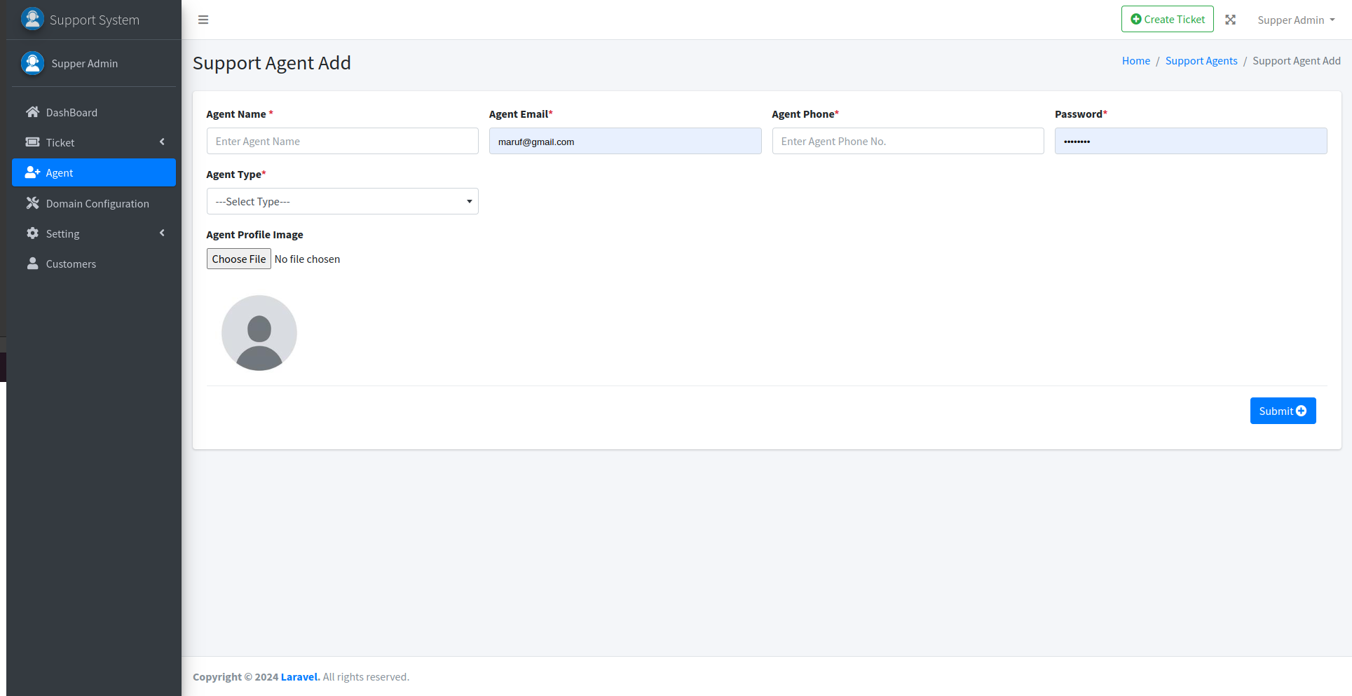Click the Supper Admin avatar in sidebar
This screenshot has width=1352, height=696.
pyautogui.click(x=32, y=63)
